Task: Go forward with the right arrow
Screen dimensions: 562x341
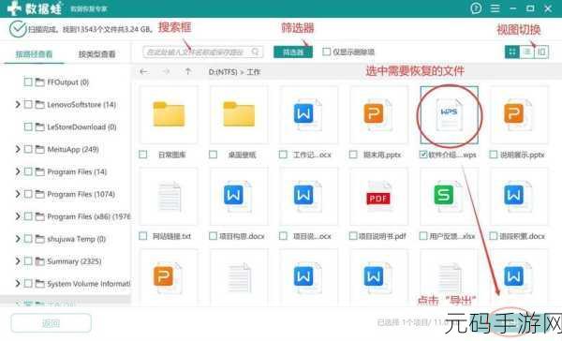Action: pyautogui.click(x=166, y=72)
